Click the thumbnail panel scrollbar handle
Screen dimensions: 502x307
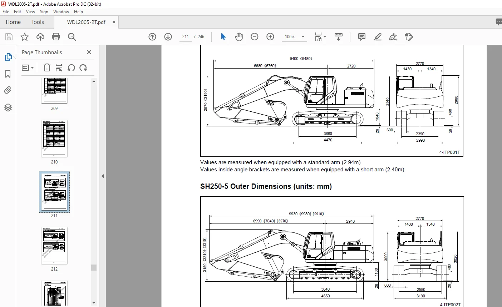pos(94,267)
